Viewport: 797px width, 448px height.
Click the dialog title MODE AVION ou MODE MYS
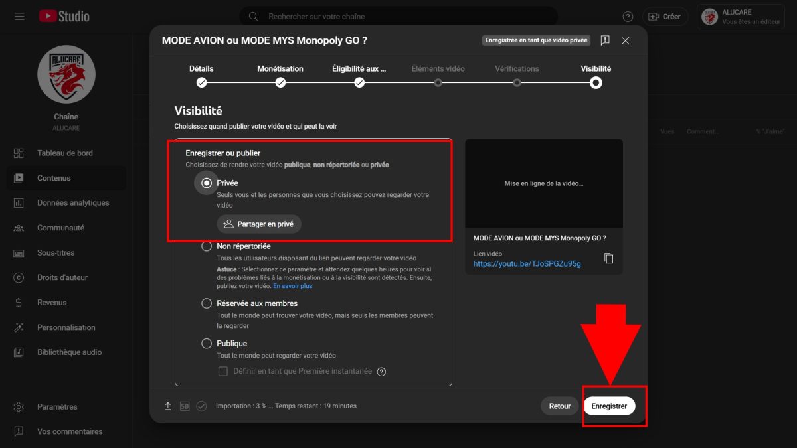click(264, 40)
